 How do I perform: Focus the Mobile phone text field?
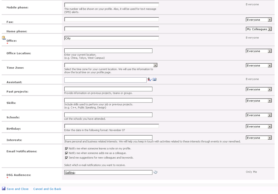(x=111, y=5)
